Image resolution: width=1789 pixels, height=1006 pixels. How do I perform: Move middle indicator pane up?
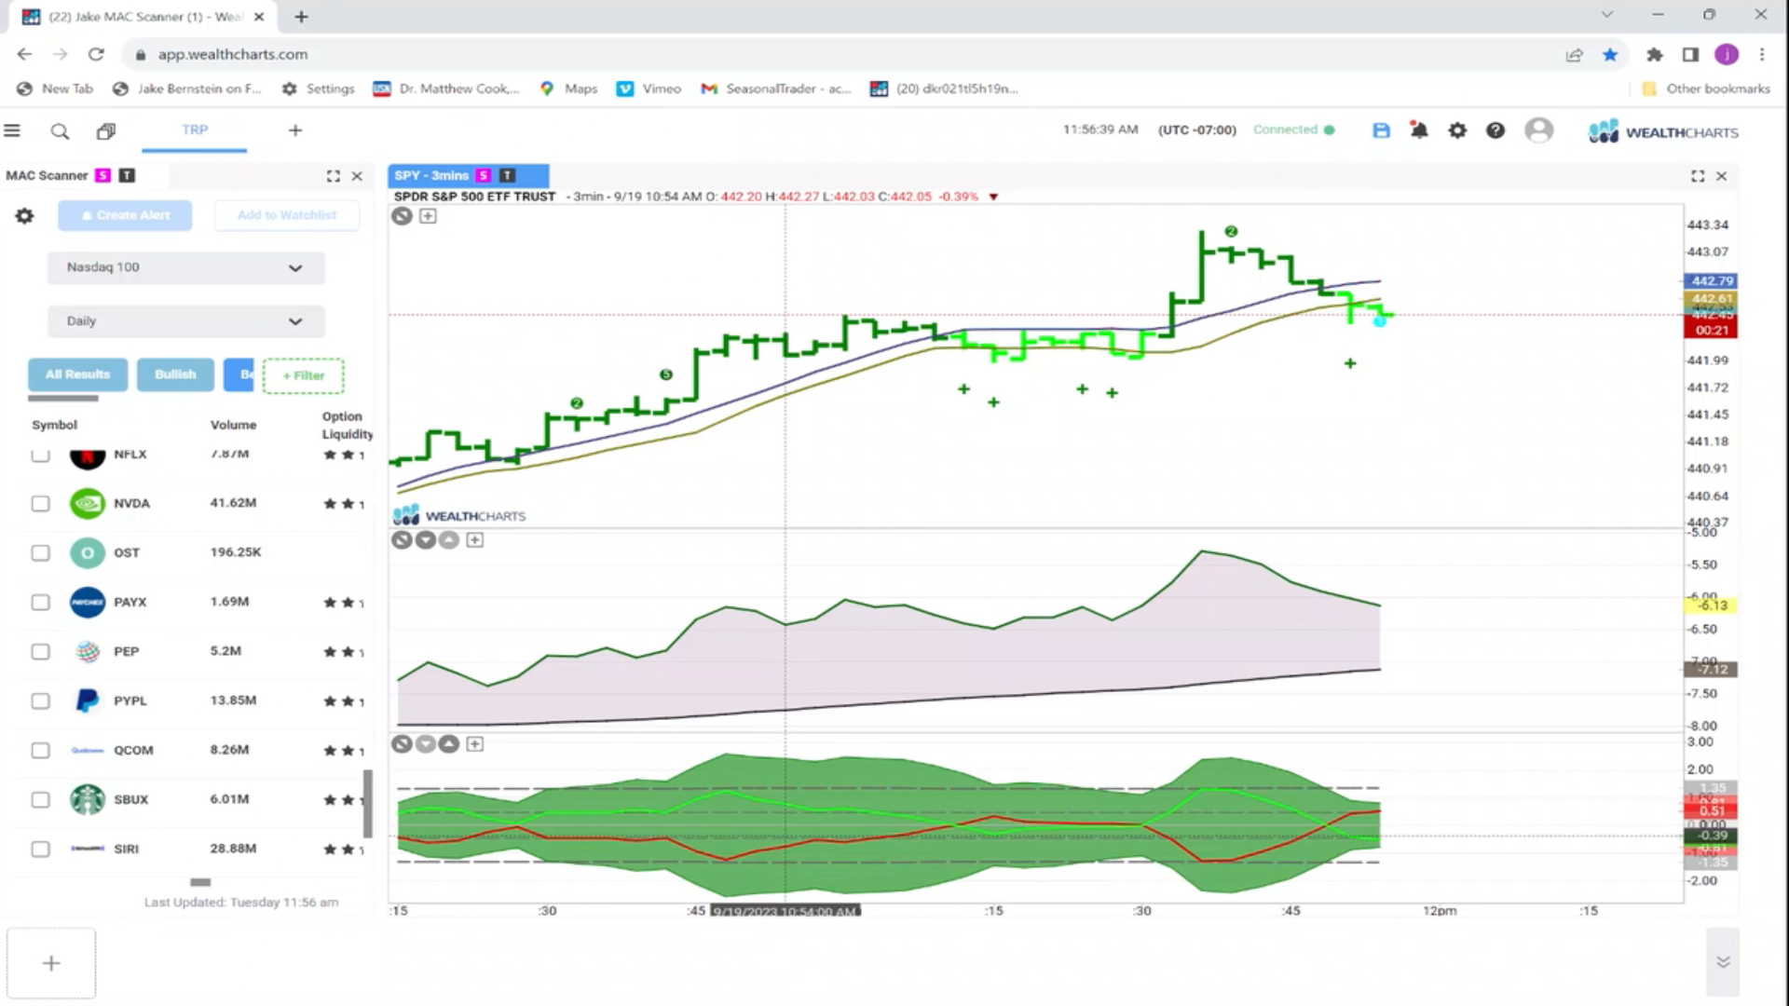(449, 540)
